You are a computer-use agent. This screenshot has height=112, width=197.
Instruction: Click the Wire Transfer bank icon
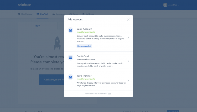(x=70, y=77)
